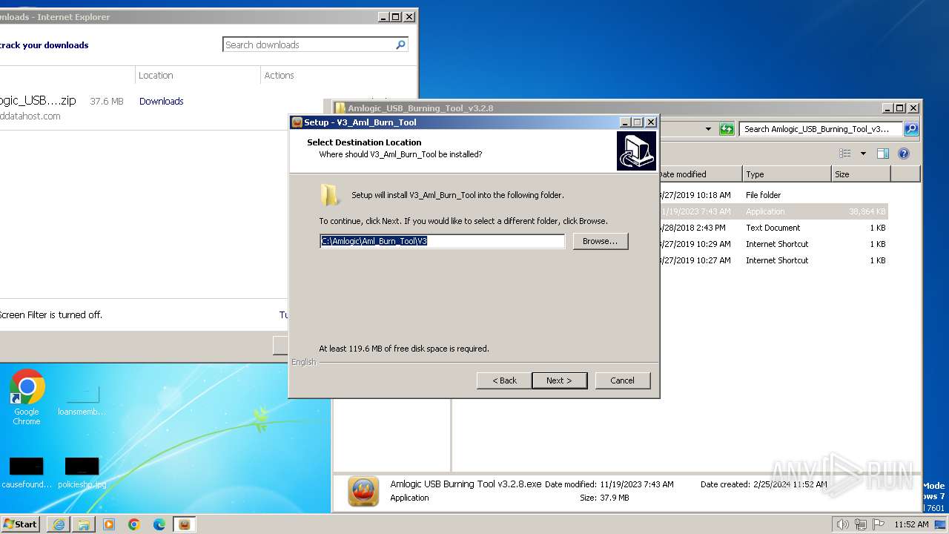Click the Search downloads field in Internet Explorer
Viewport: 949px width, 534px height.
pos(308,44)
